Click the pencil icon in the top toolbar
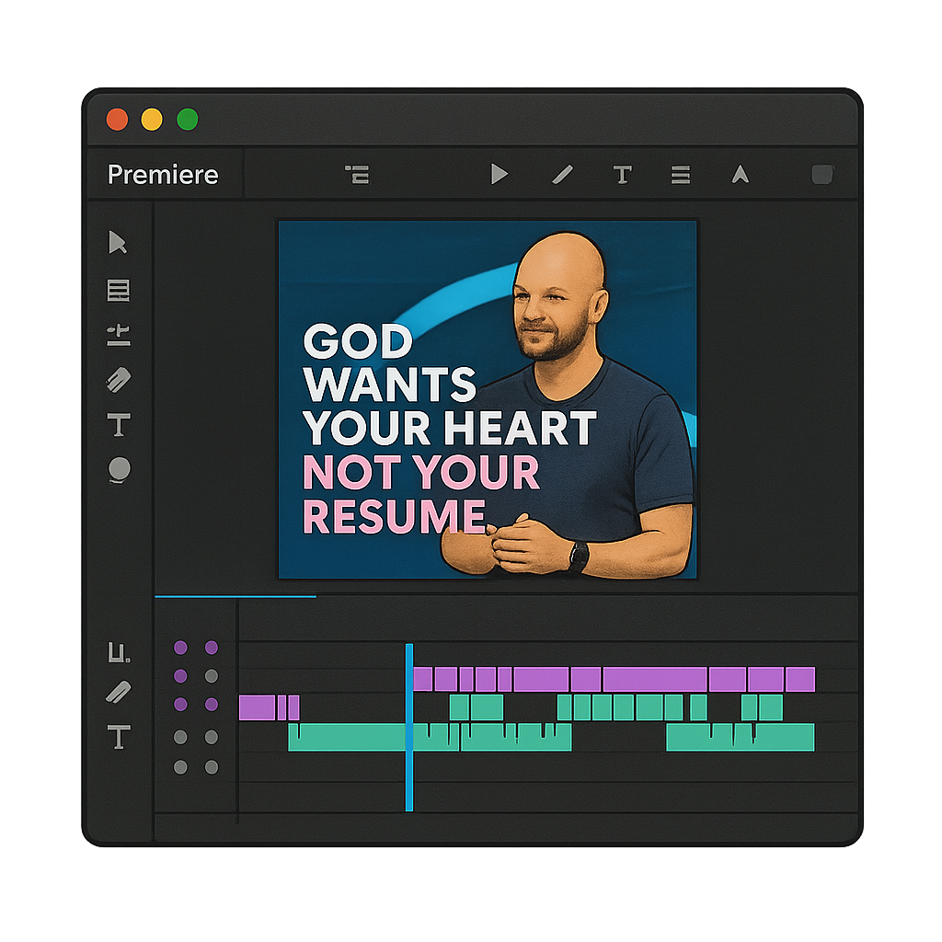 [562, 175]
